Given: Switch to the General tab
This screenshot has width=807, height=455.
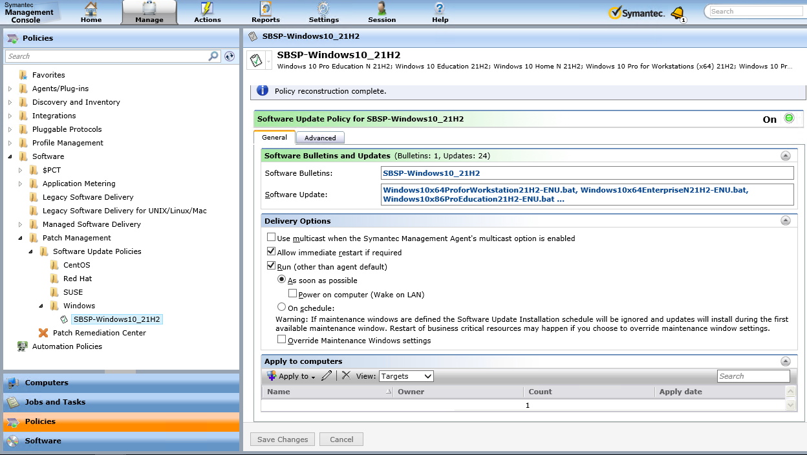Looking at the screenshot, I should 274,137.
